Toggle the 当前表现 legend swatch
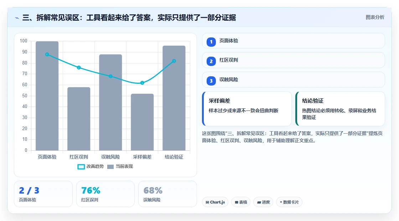 110,167
